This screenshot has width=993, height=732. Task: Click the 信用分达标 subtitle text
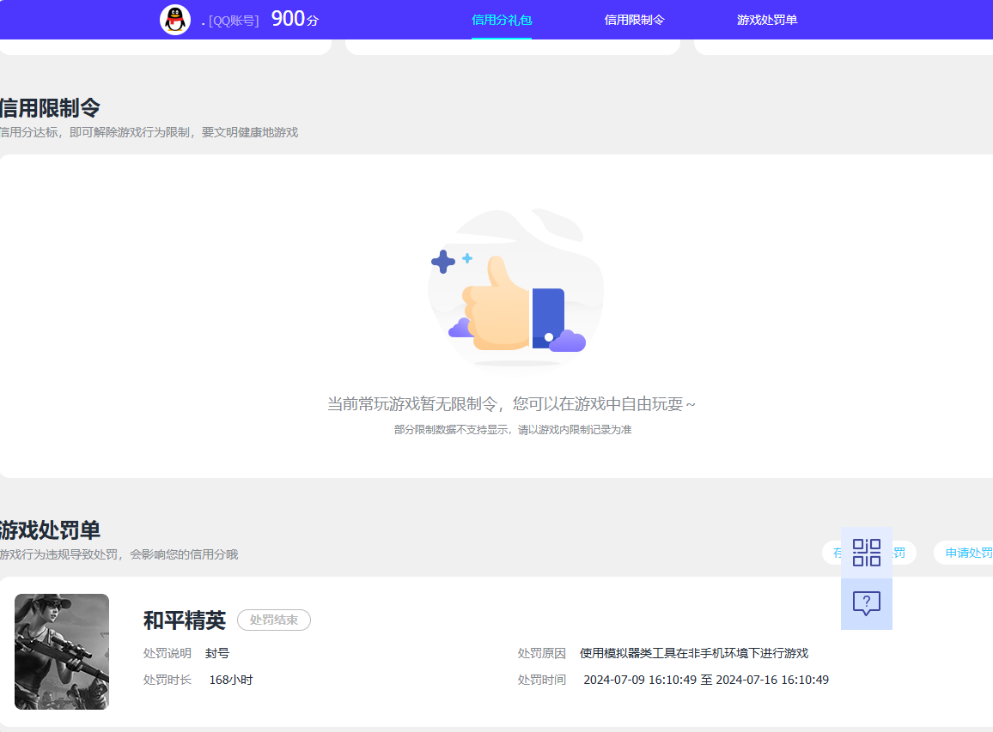pyautogui.click(x=149, y=132)
